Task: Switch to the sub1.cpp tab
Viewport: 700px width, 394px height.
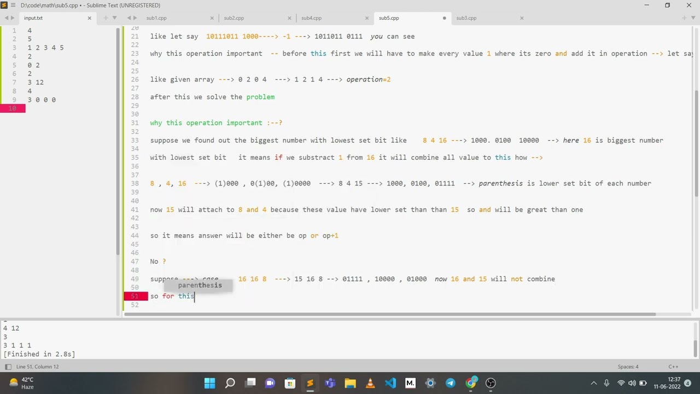Action: click(156, 18)
